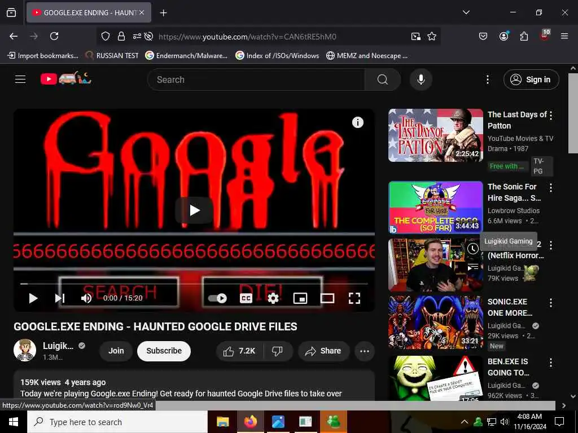Open options menu for Sonic For Hire Saga
Image resolution: width=578 pixels, height=433 pixels.
click(x=551, y=188)
